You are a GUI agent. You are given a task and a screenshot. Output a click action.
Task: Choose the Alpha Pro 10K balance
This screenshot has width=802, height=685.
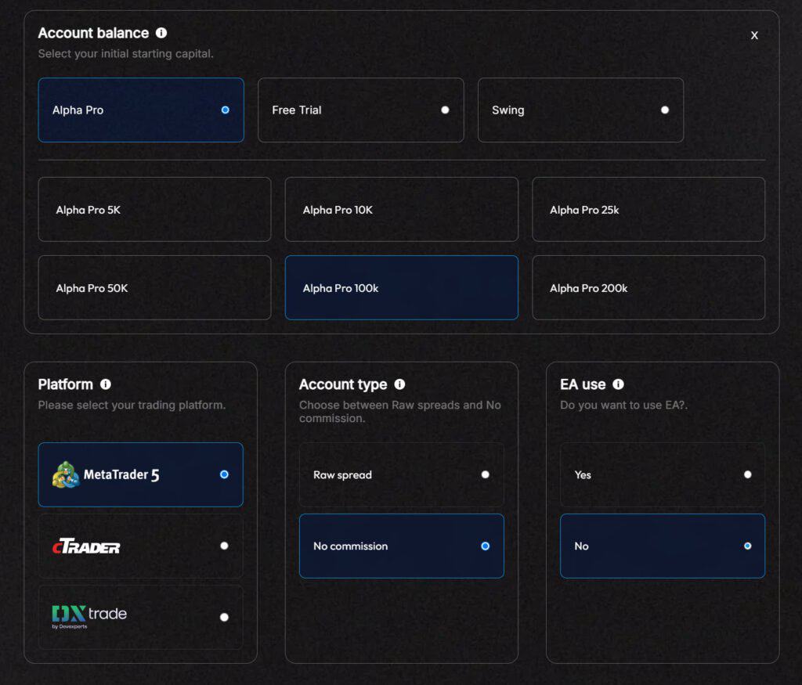coord(401,209)
